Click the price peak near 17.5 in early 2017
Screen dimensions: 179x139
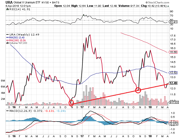tap(90, 35)
